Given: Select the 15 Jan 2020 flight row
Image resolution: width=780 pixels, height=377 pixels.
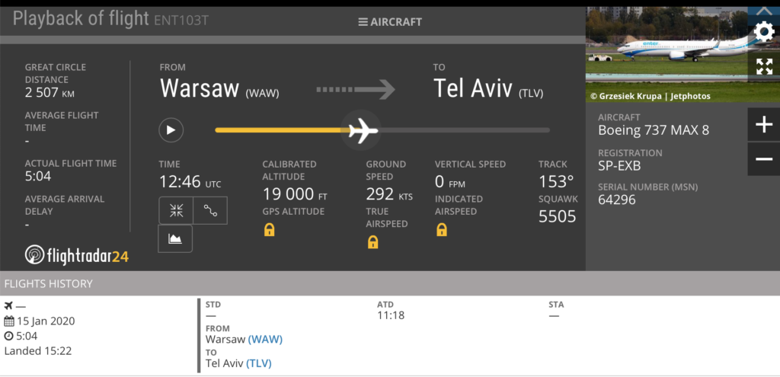Looking at the screenshot, I should click(x=390, y=336).
